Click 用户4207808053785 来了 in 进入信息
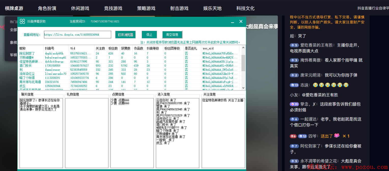The width and height of the screenshot is (389, 171). tap(173, 103)
